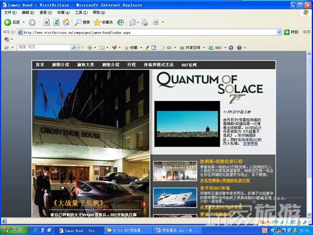The image size is (313, 235).
Task: Click the Edit page icon in toolbar
Action: tap(156, 23)
